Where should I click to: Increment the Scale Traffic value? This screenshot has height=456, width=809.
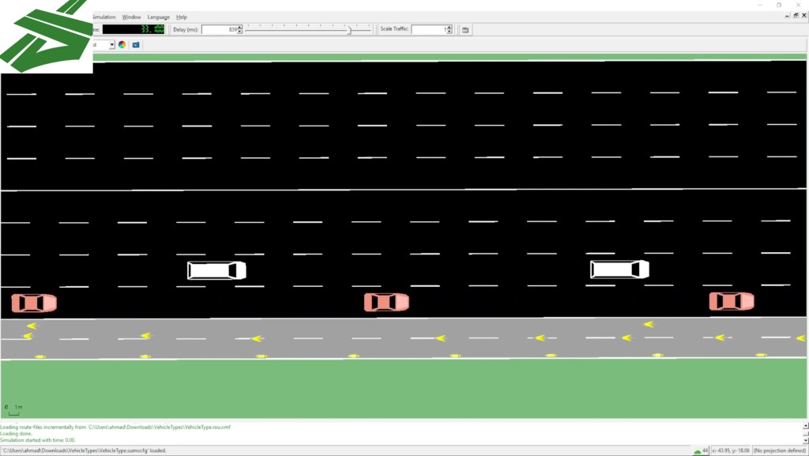(x=449, y=28)
